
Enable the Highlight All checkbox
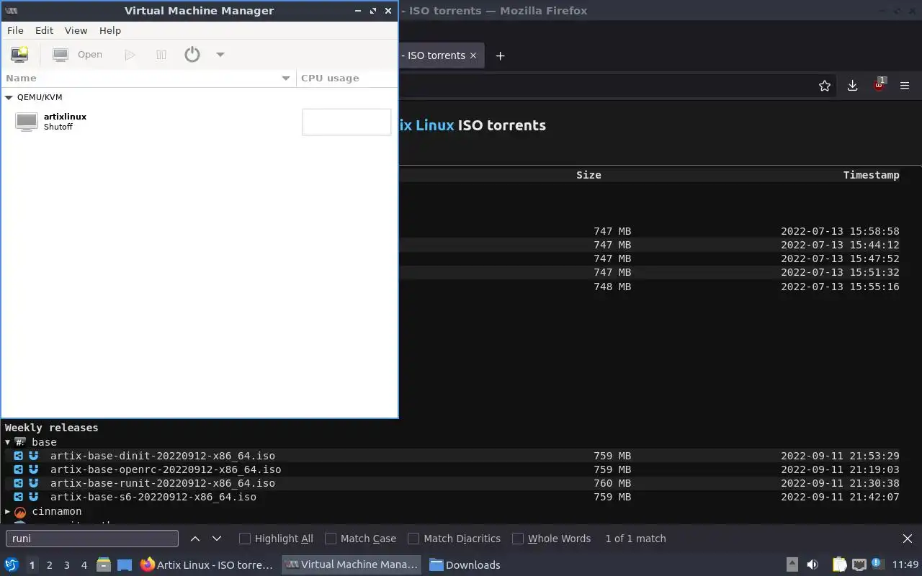click(x=245, y=539)
